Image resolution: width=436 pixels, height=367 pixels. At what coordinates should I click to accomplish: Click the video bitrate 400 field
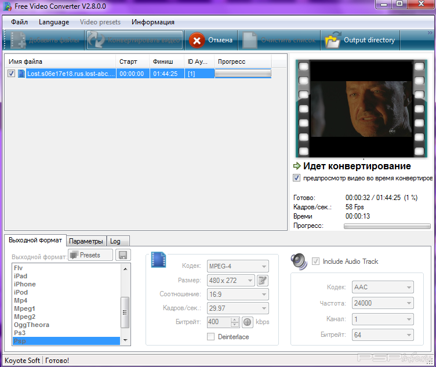pos(219,322)
